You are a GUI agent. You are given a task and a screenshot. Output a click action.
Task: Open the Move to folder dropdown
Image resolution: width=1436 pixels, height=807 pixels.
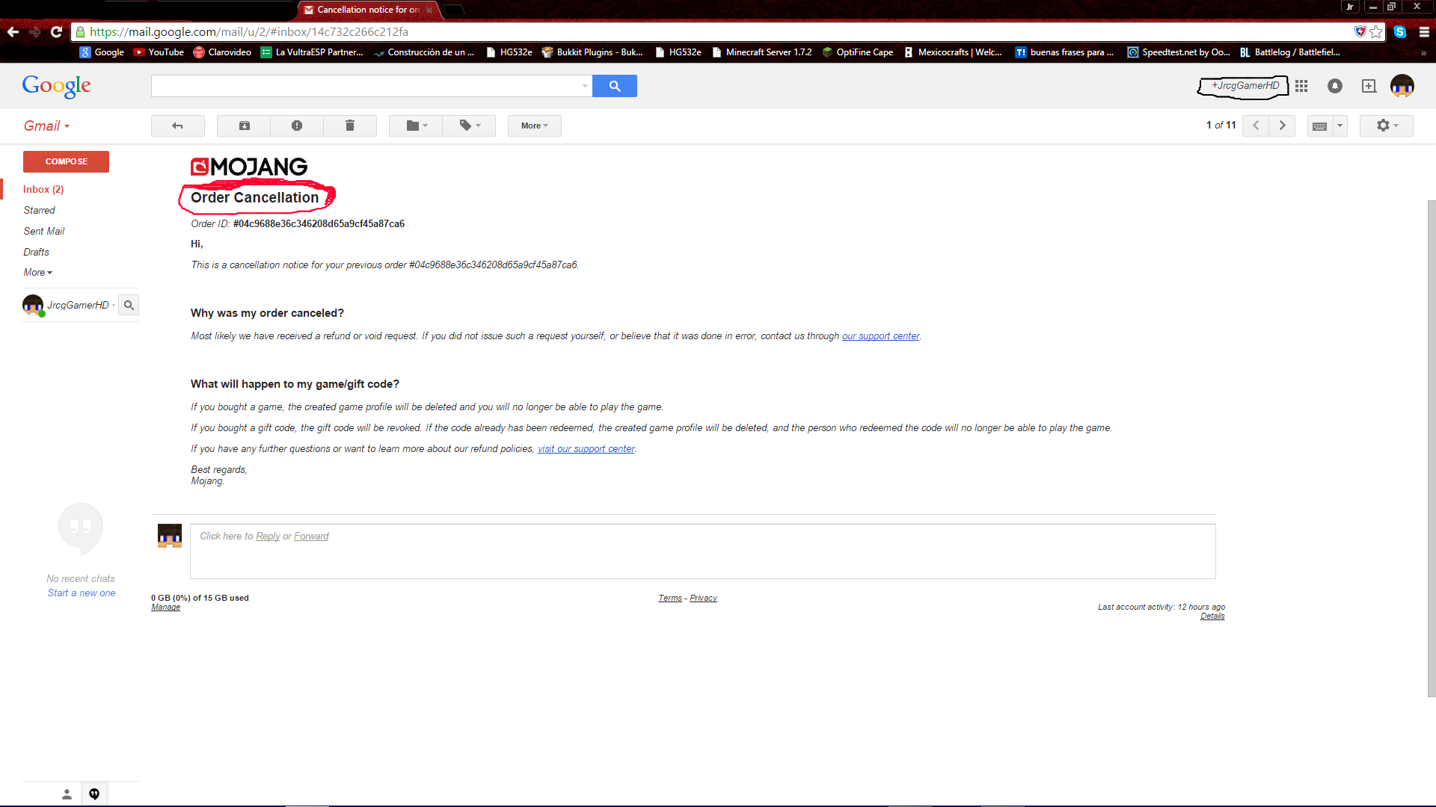coord(416,126)
